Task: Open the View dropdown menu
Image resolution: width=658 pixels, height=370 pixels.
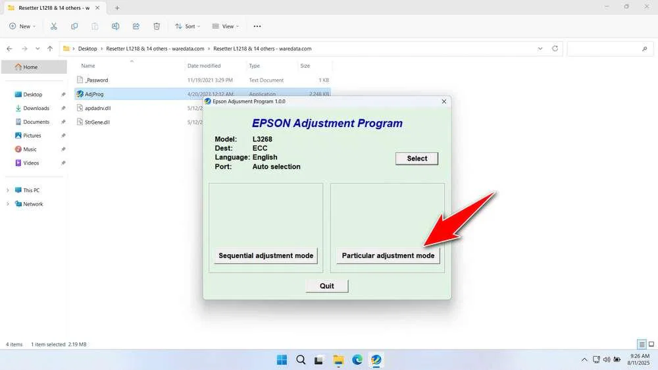Action: (x=225, y=26)
